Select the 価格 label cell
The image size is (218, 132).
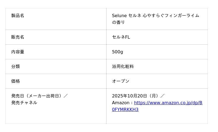click(x=16, y=81)
